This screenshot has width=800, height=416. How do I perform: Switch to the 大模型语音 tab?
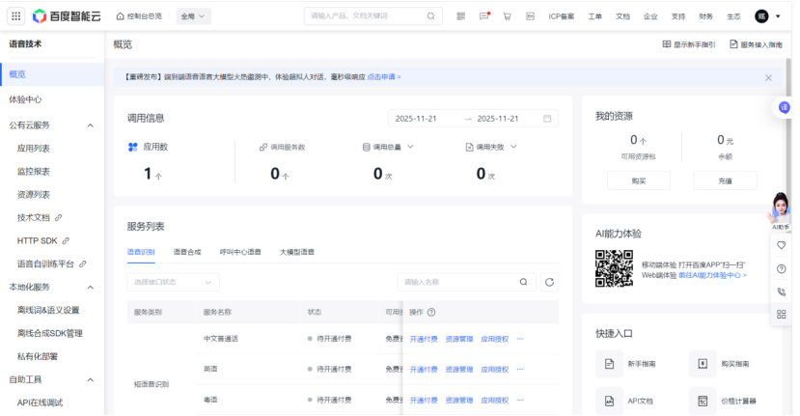297,252
